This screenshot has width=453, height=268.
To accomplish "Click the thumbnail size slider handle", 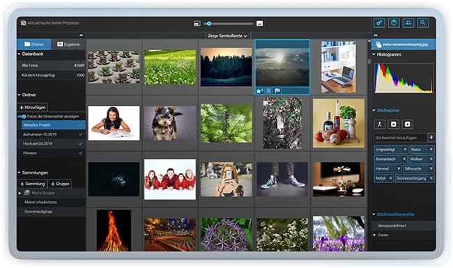I will pyautogui.click(x=208, y=24).
